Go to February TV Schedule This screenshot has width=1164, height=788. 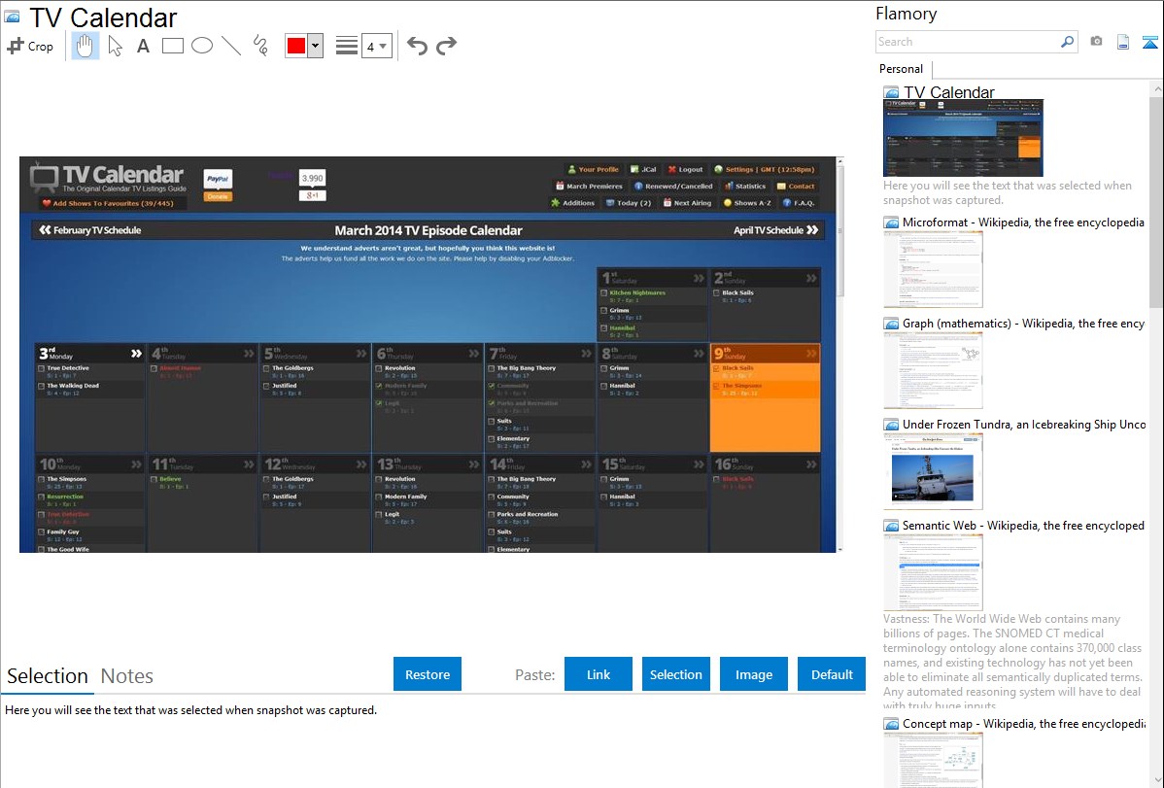89,230
